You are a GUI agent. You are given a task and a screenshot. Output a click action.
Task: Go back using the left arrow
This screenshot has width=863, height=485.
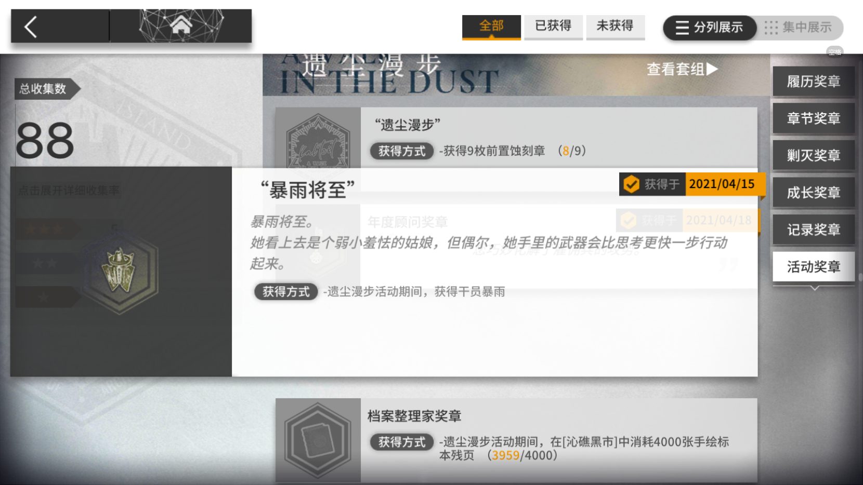[x=31, y=27]
